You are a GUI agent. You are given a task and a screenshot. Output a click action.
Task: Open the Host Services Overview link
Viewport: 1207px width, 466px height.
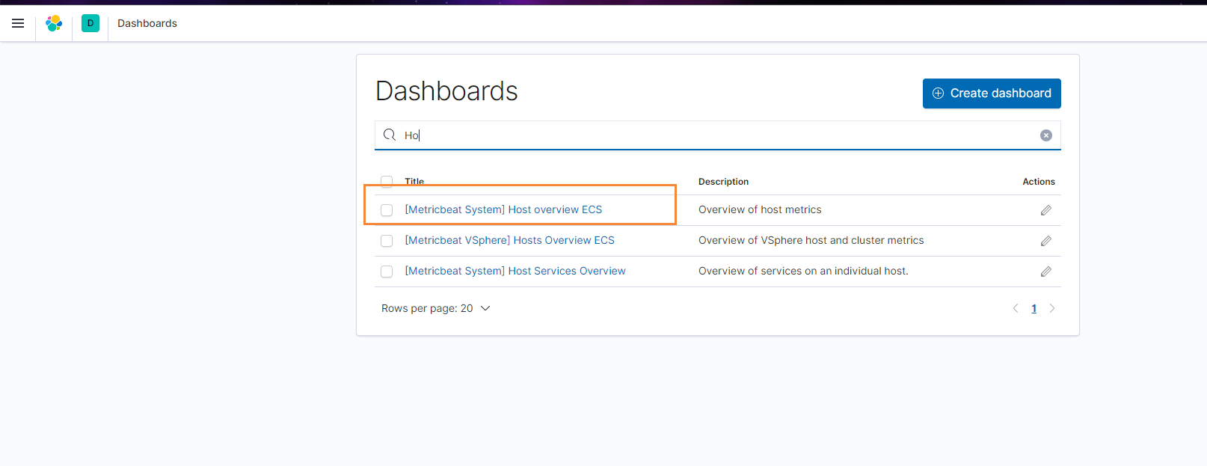(x=515, y=271)
